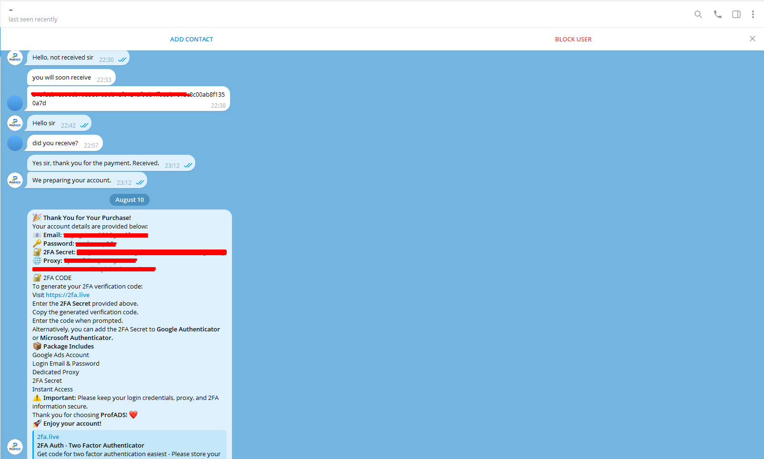Click the 22:57 timestamp on "did you receive?"
The width and height of the screenshot is (764, 459).
[x=91, y=146]
